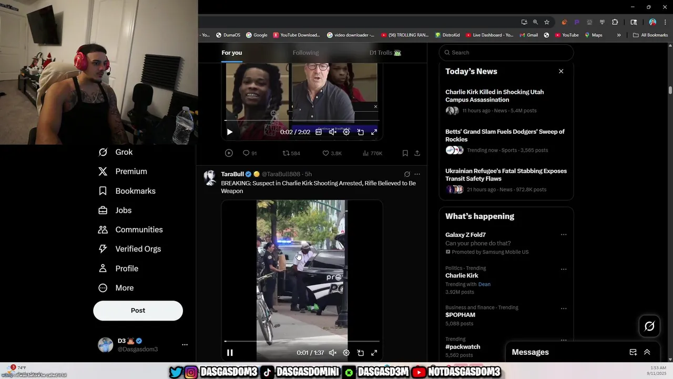This screenshot has height=379, width=673.
Task: Open settings on the TaraBull video
Action: (346, 353)
